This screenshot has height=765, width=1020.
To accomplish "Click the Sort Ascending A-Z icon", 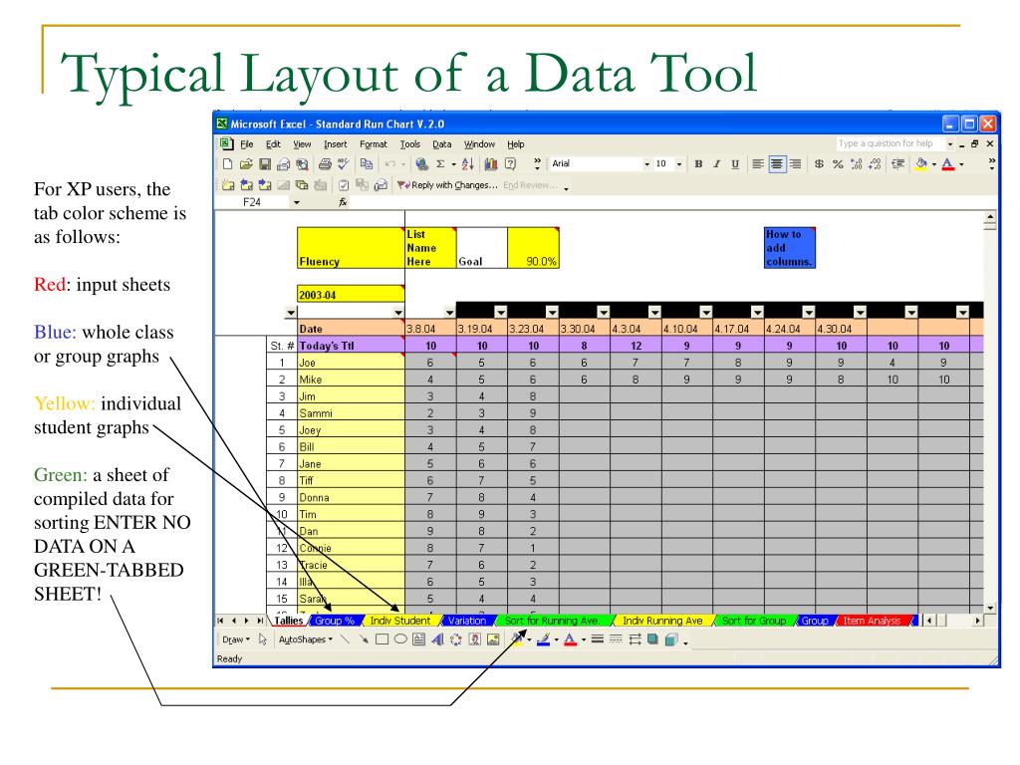I will click(x=468, y=164).
